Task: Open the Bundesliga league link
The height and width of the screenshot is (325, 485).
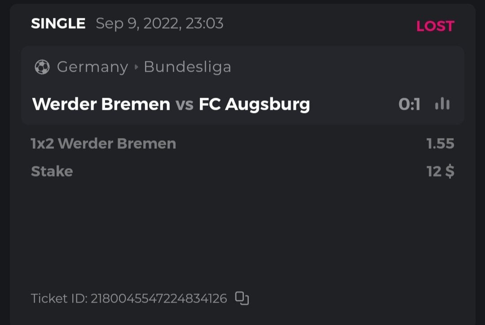Action: [187, 67]
